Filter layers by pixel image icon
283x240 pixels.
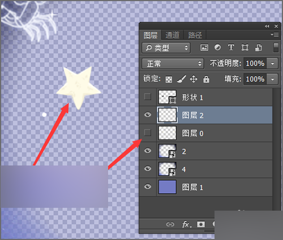204,47
